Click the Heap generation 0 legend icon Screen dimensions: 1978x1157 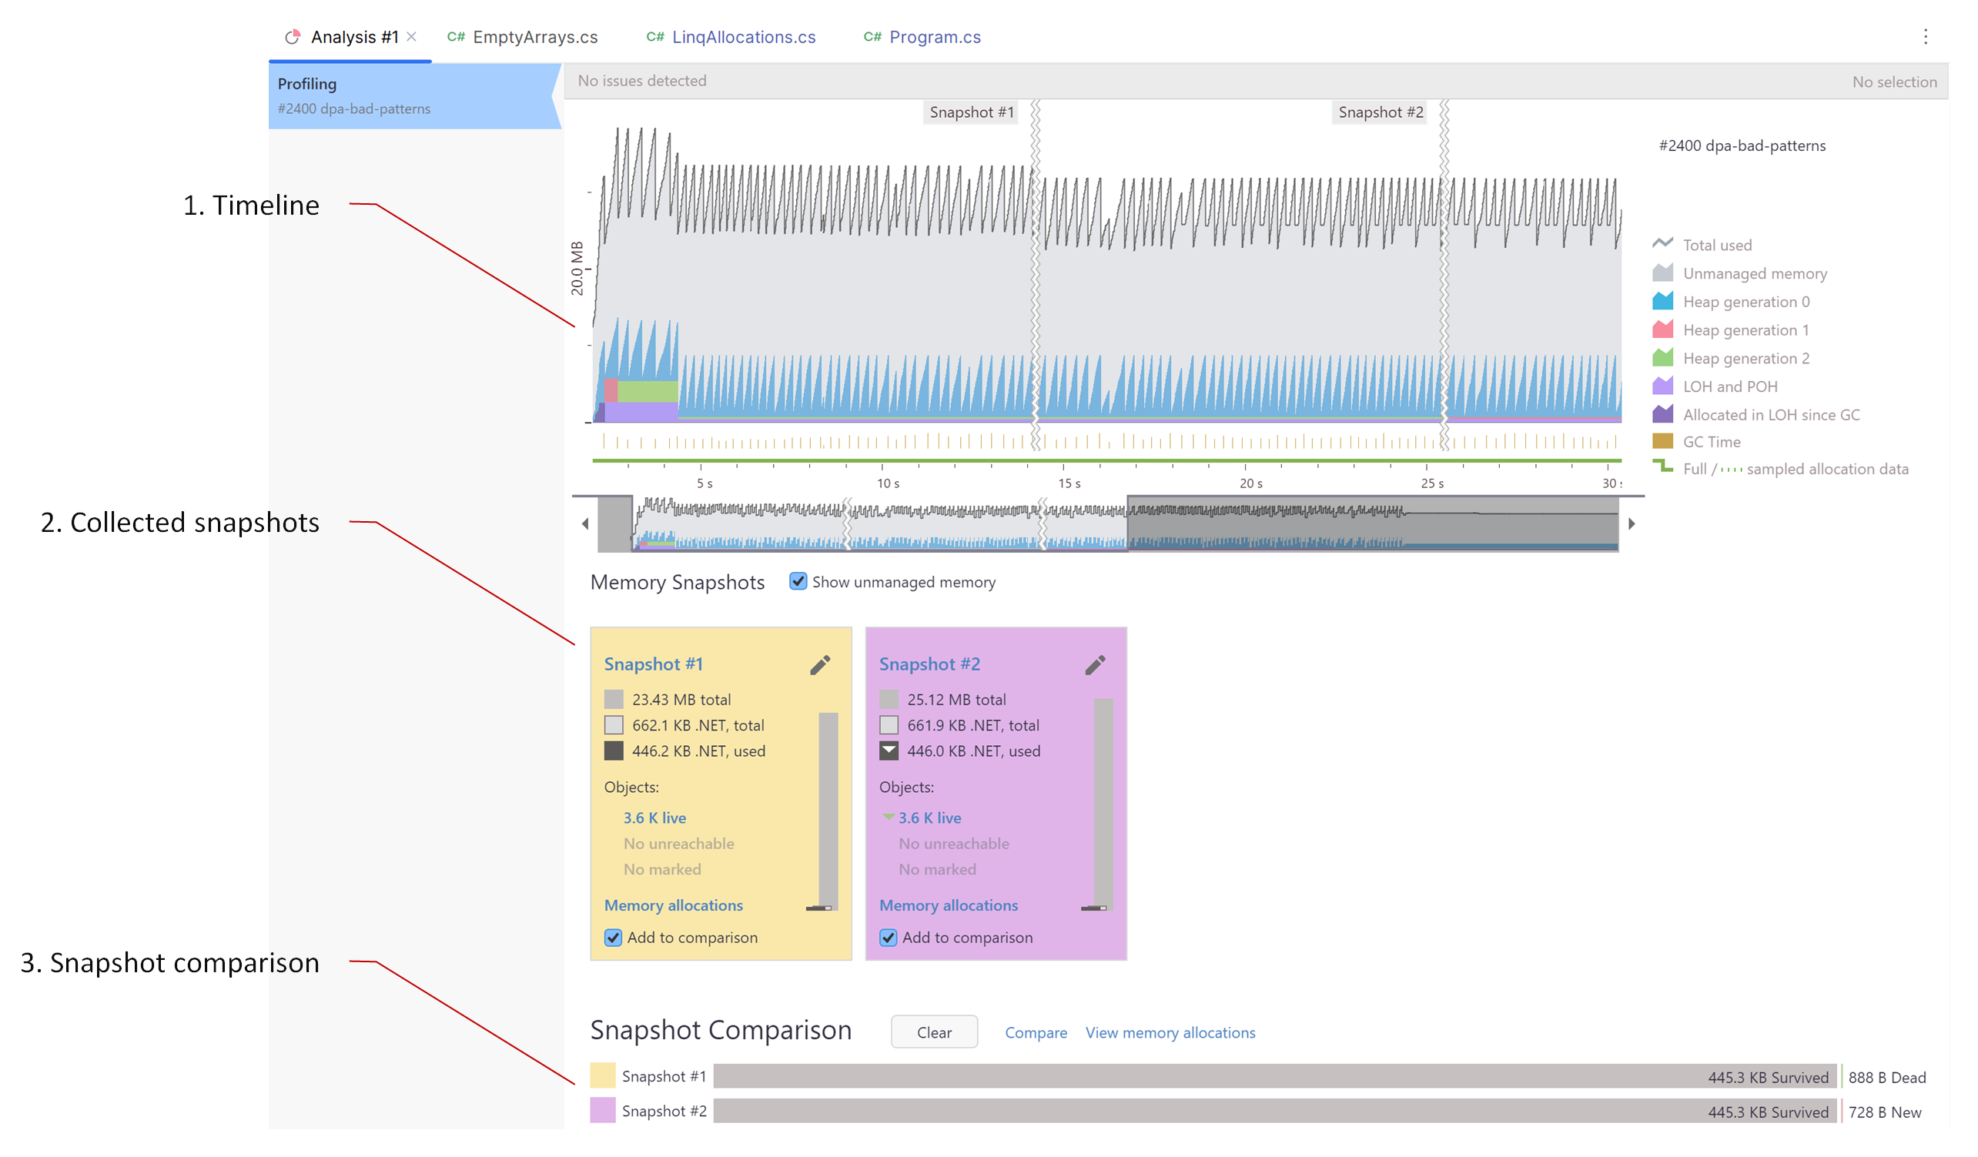(1662, 302)
